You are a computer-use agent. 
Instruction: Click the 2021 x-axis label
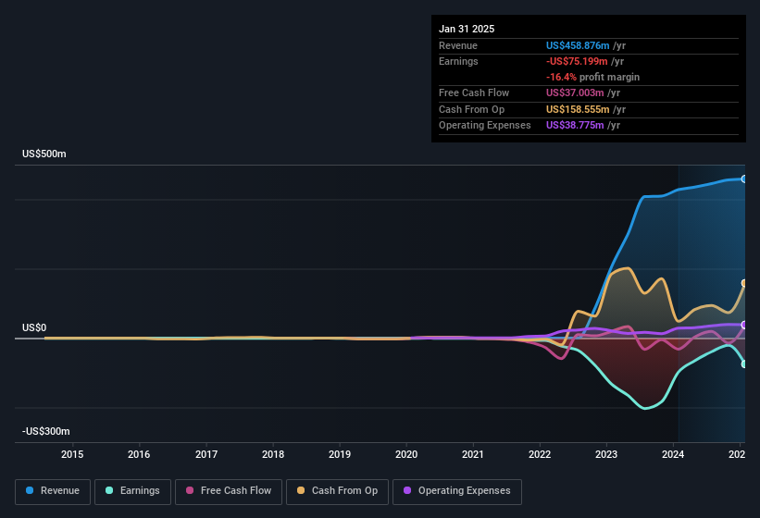473,454
